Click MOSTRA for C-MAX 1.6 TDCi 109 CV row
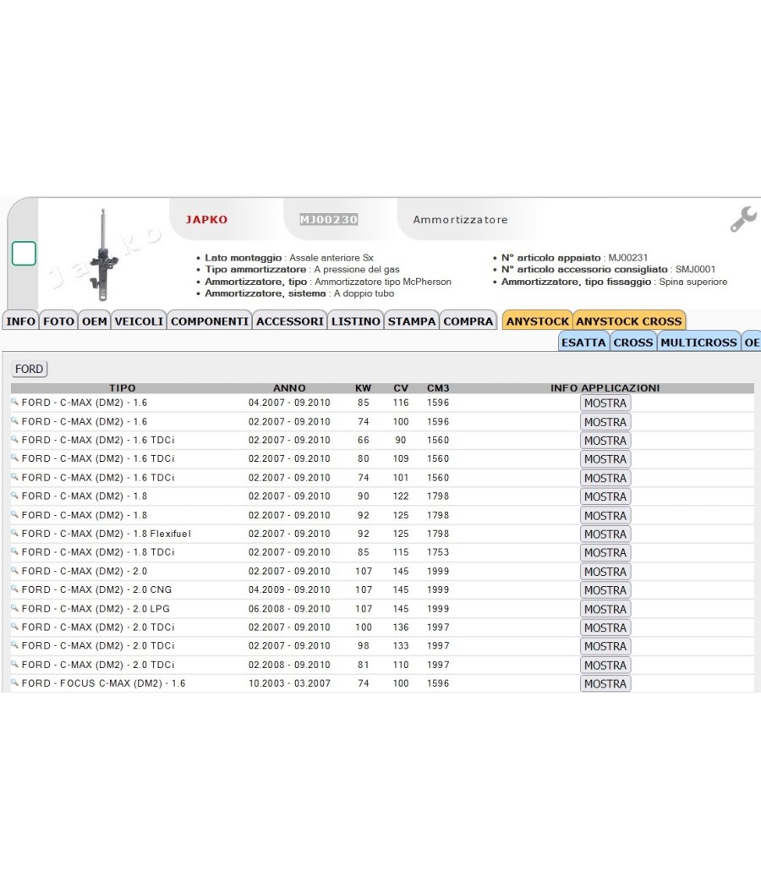Screen dimensions: 761x888 (605, 458)
